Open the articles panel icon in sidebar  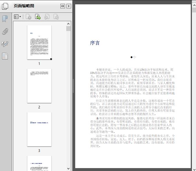[5, 56]
